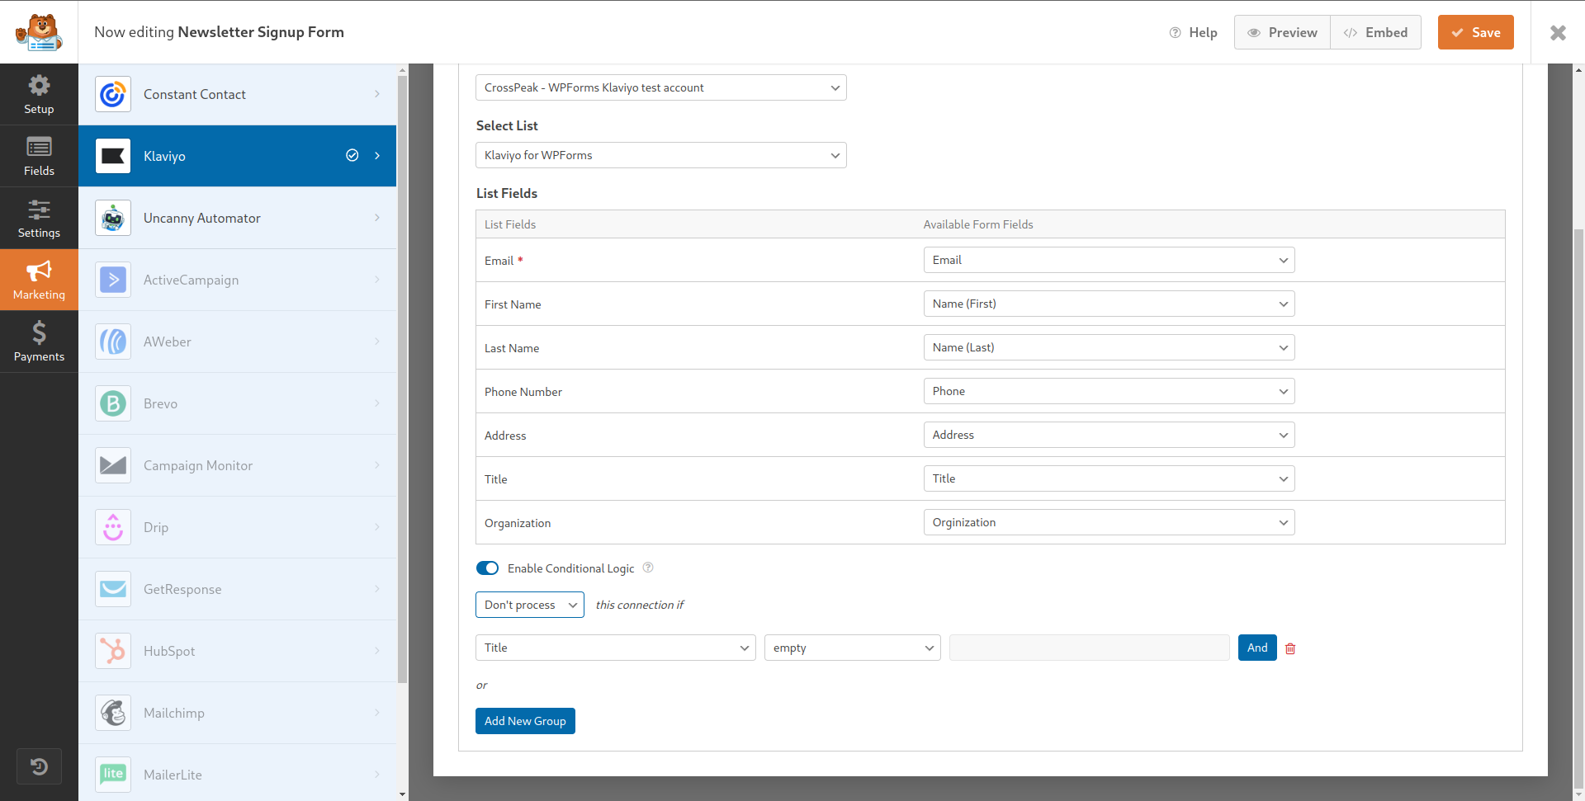Open the Select List dropdown

pyautogui.click(x=660, y=155)
